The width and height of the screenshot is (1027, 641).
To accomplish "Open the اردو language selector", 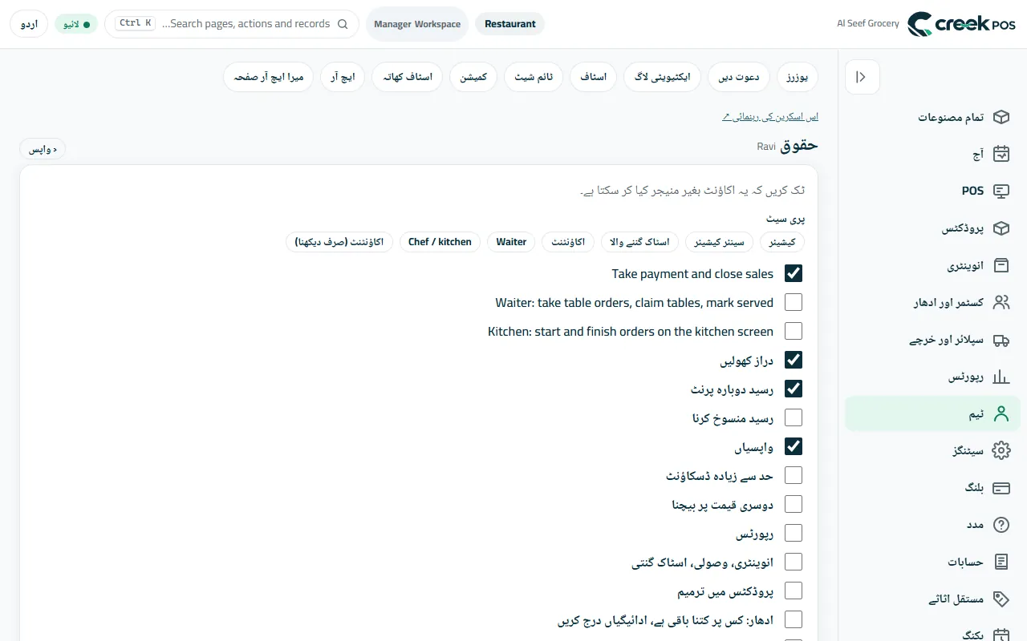I will (29, 24).
